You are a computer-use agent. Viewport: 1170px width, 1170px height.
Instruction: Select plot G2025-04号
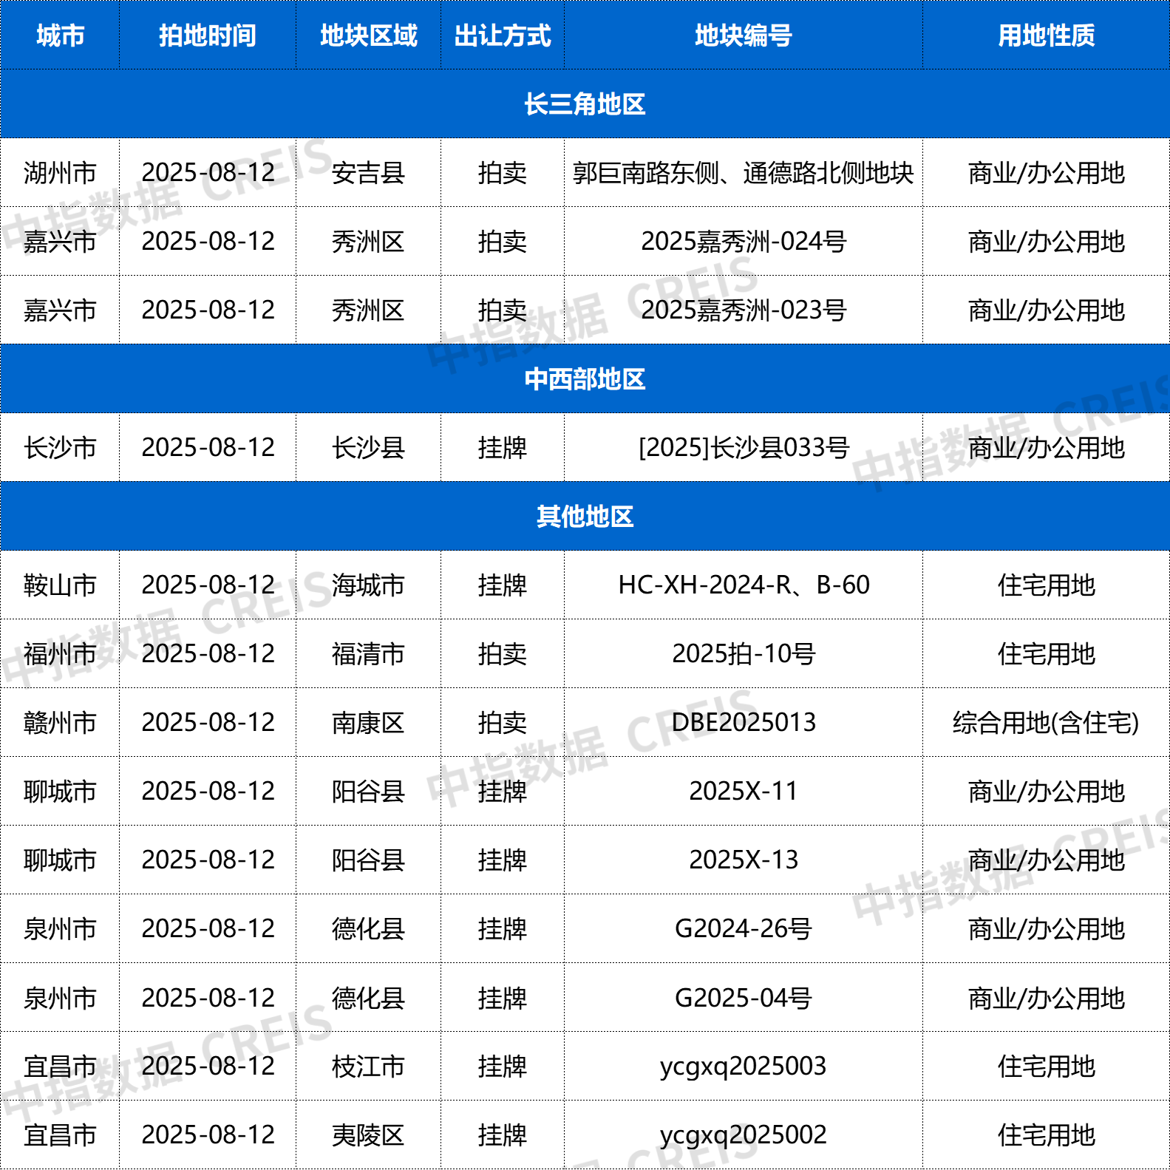coord(744,998)
